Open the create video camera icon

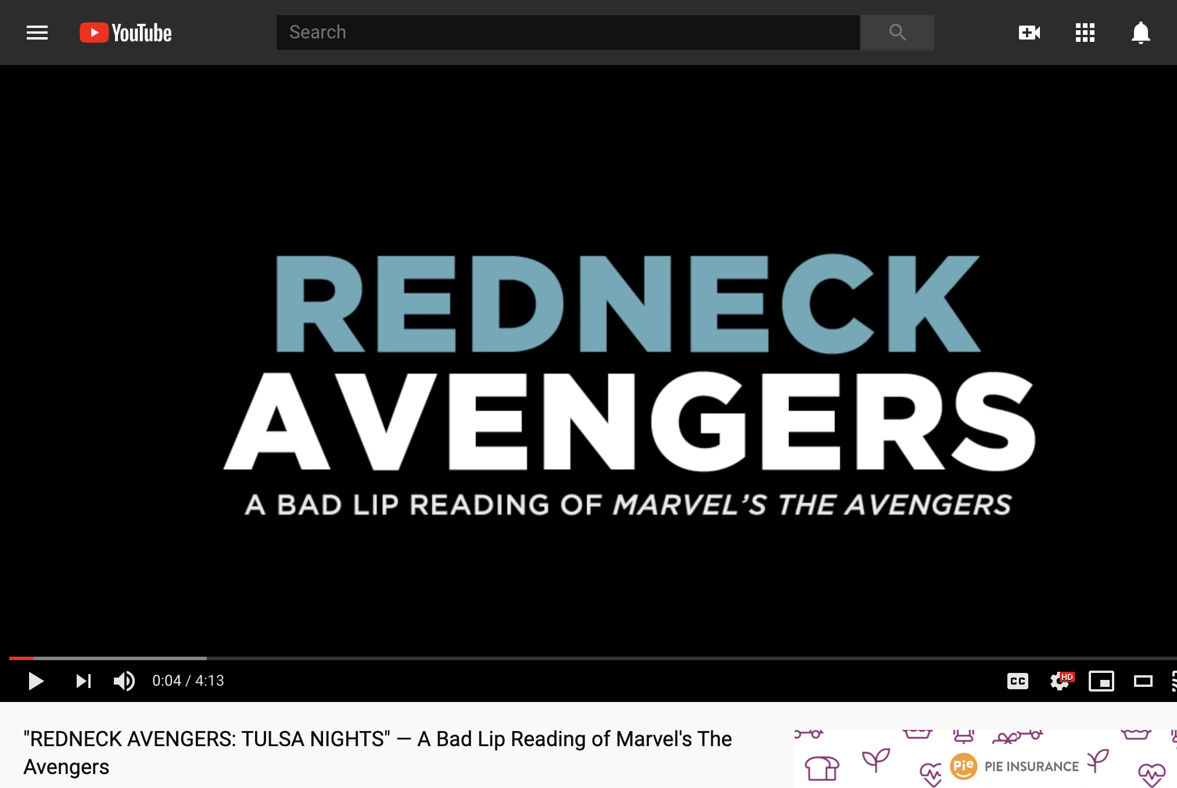[1029, 33]
